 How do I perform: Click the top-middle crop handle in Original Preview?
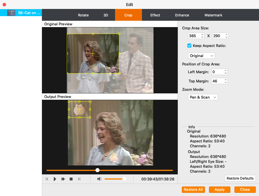pyautogui.click(x=93, y=34)
